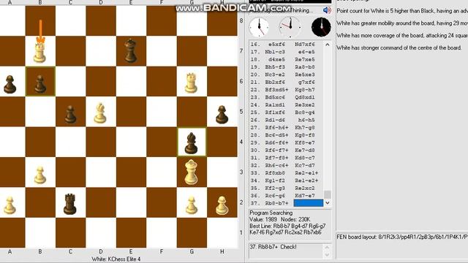
Task: Select the white king on g3
Action: (x=191, y=172)
